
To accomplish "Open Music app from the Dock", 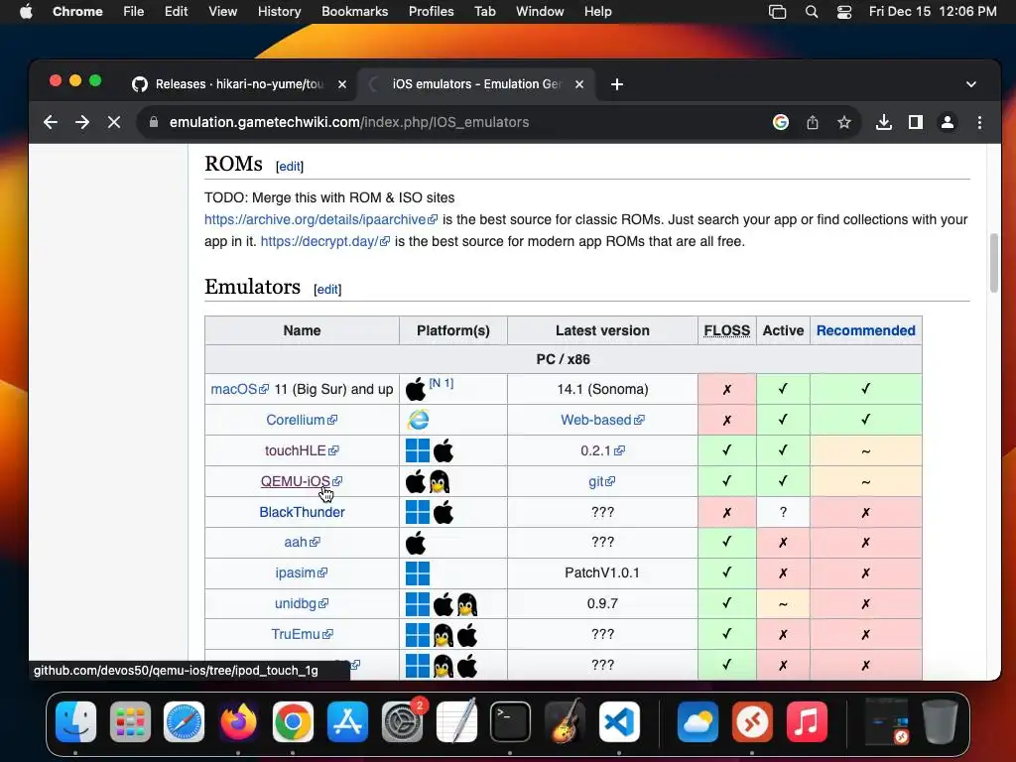I will tap(807, 721).
